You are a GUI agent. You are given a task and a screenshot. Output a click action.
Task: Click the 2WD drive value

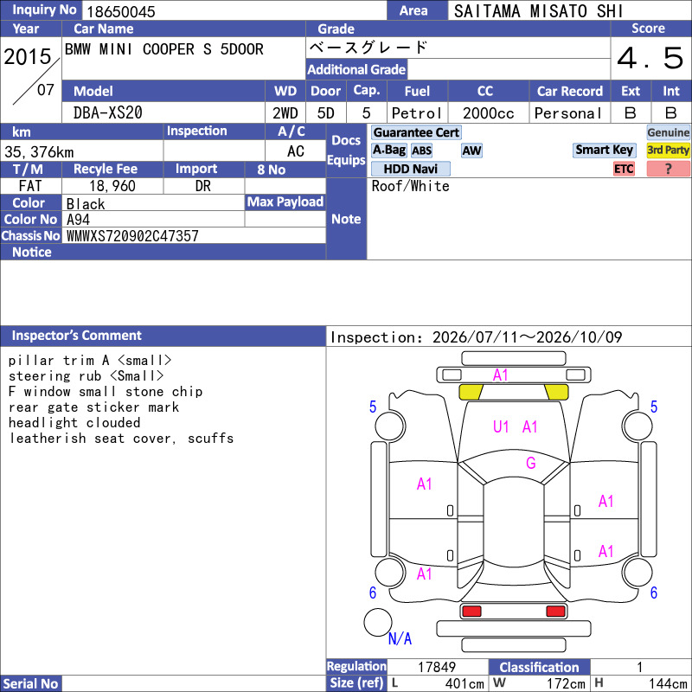(285, 113)
